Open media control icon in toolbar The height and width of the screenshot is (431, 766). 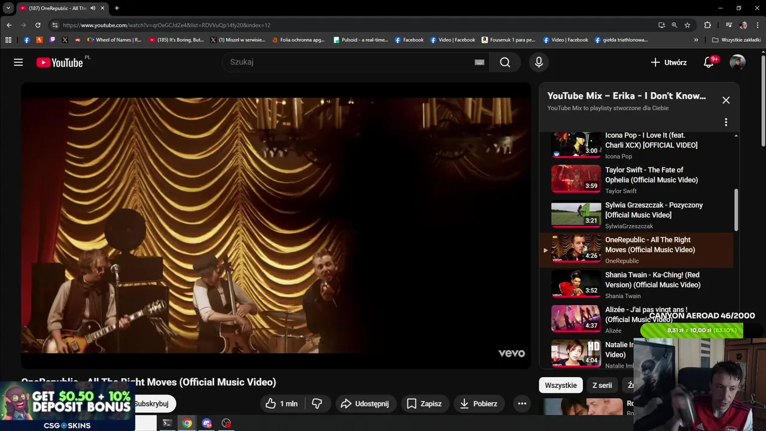point(728,25)
